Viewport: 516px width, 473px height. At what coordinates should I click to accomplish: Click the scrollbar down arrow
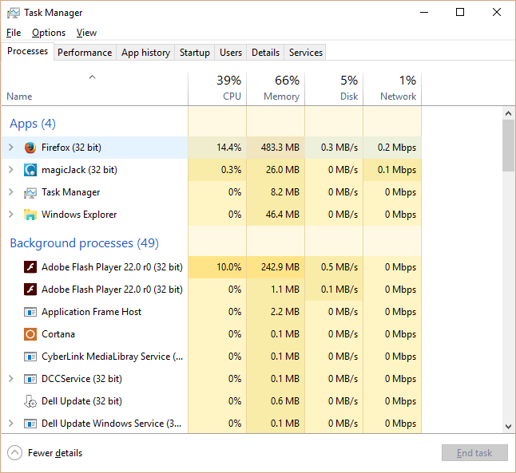point(509,427)
